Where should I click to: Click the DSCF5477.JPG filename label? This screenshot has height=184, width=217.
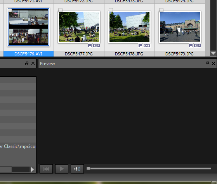pyautogui.click(x=79, y=54)
